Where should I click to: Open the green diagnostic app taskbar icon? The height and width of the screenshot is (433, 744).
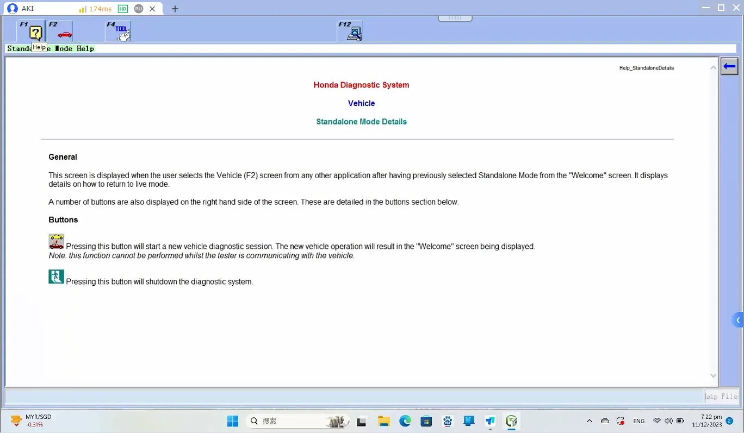[511, 421]
